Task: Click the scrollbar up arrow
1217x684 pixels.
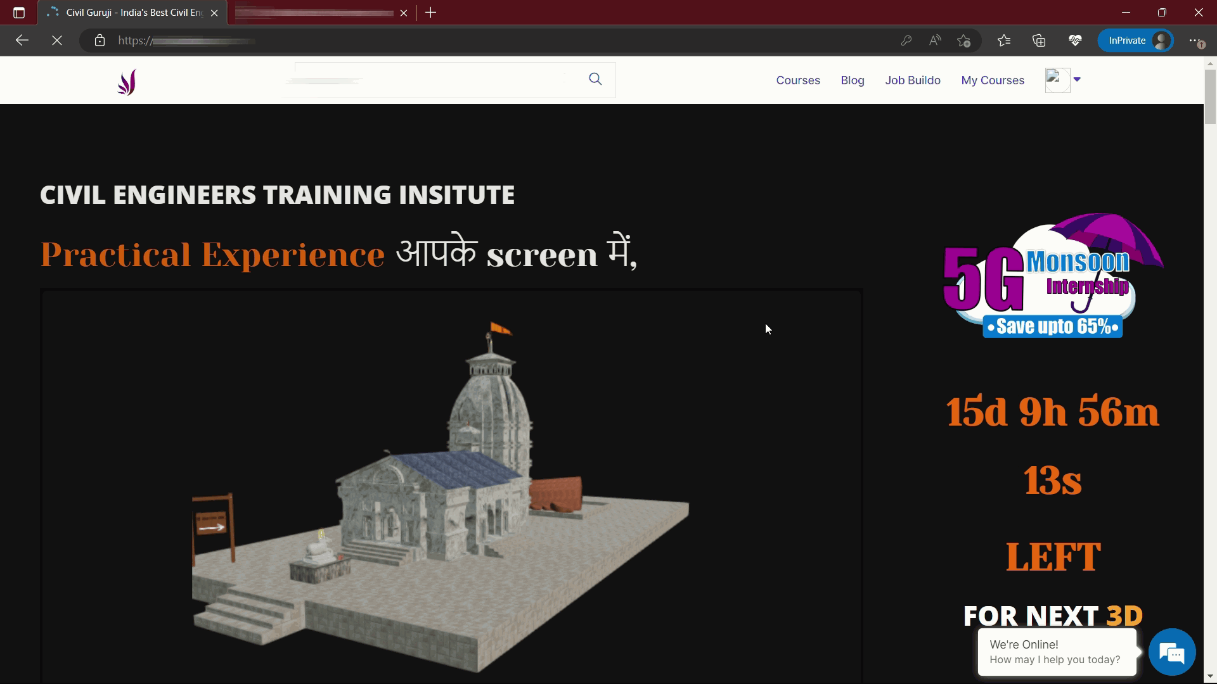Action: [x=1210, y=64]
